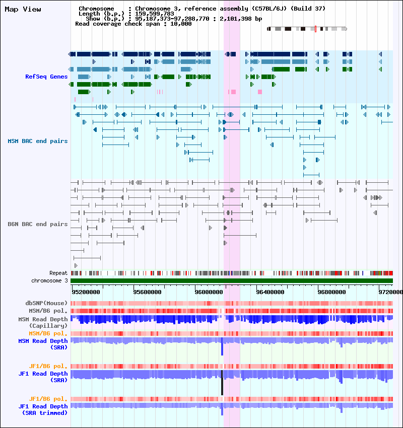Click the red marker on chromosome ideogram
Viewport: 403px width, 428px height.
tap(315, 29)
